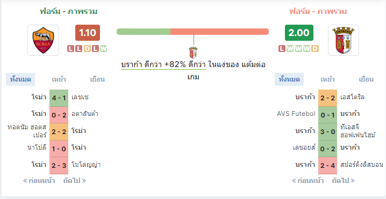The height and width of the screenshot is (199, 386).
Task: Open Braga 2 - 4 Sporting Lisbon score
Action: click(x=327, y=166)
